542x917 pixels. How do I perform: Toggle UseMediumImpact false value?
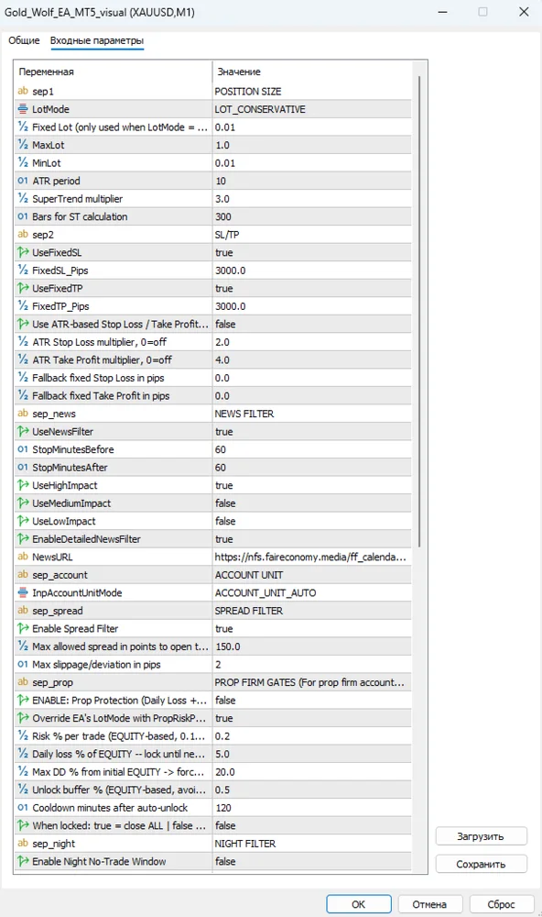tap(312, 503)
